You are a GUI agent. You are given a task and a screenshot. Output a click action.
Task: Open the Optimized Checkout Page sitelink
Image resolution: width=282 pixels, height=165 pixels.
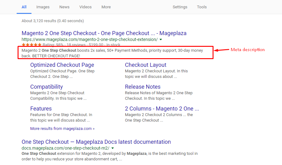[62, 65]
